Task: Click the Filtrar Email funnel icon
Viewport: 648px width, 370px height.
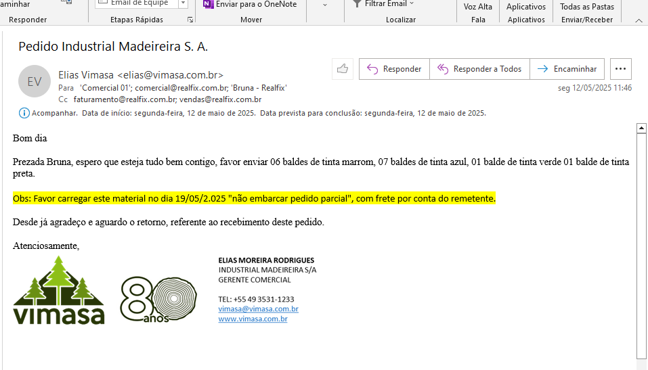Action: pos(357,4)
